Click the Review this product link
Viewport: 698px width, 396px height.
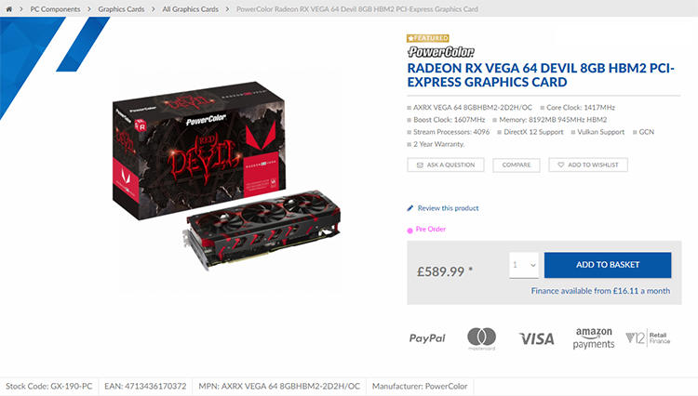[448, 208]
